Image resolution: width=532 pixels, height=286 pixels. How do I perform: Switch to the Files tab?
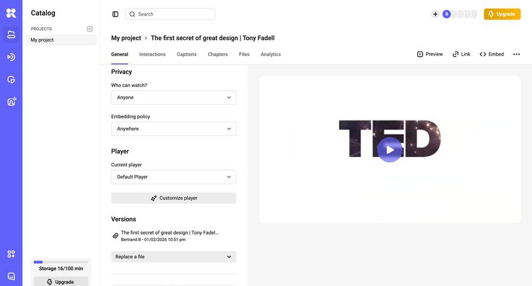[x=244, y=54]
